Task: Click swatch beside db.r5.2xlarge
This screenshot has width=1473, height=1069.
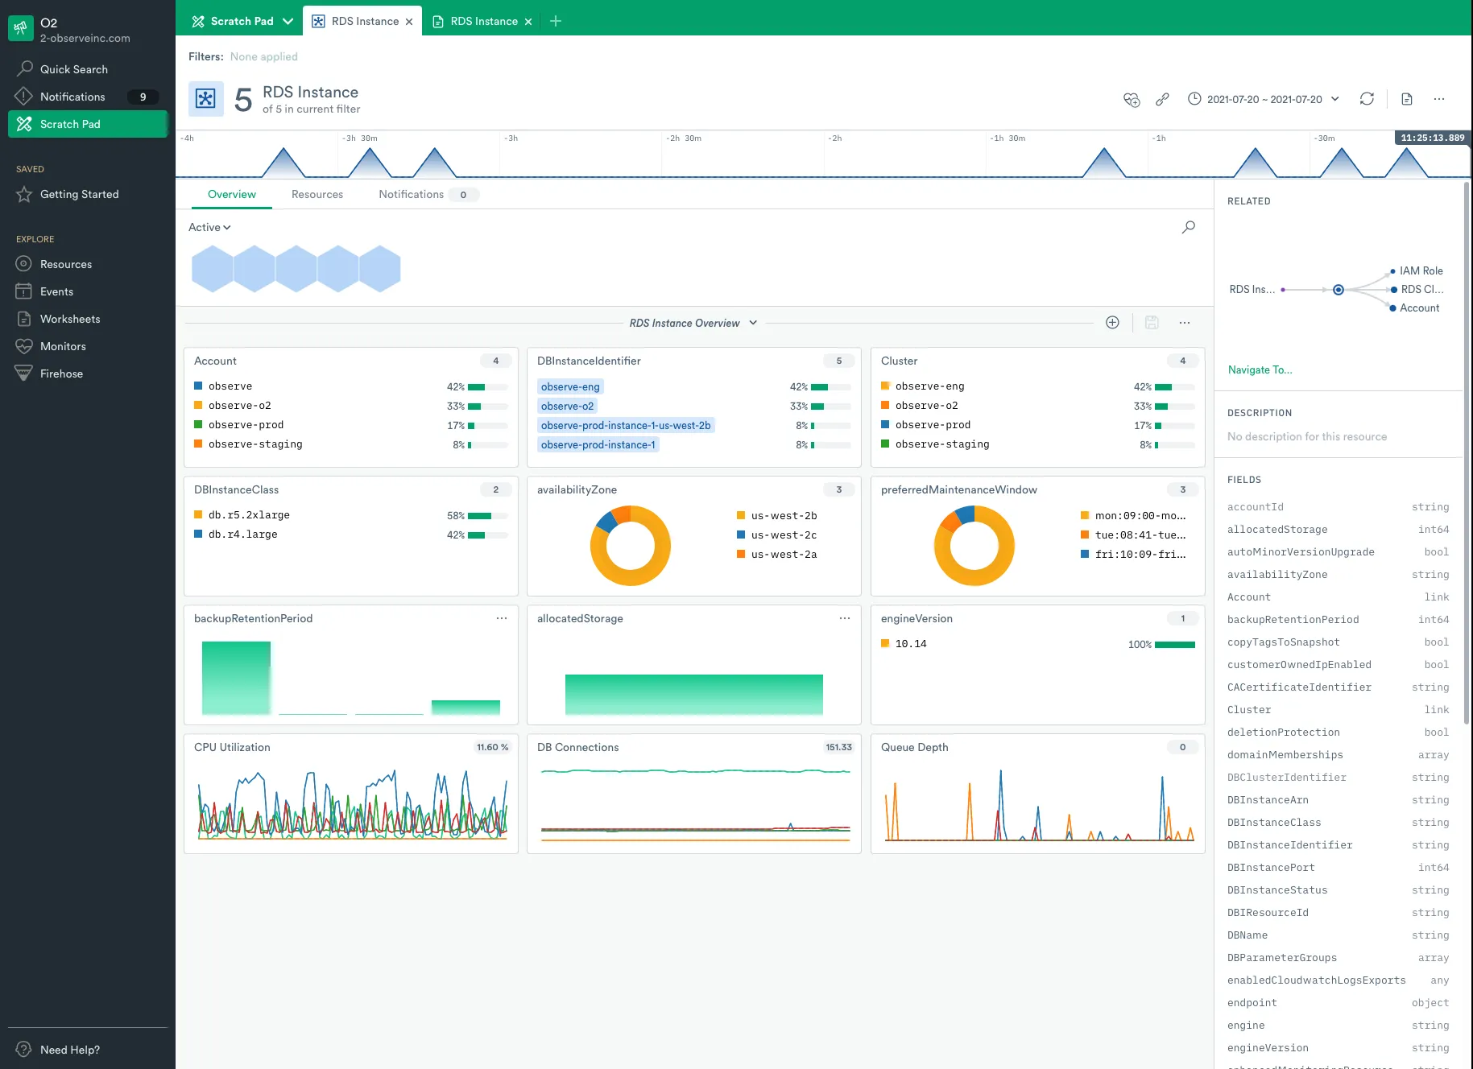Action: coord(198,514)
